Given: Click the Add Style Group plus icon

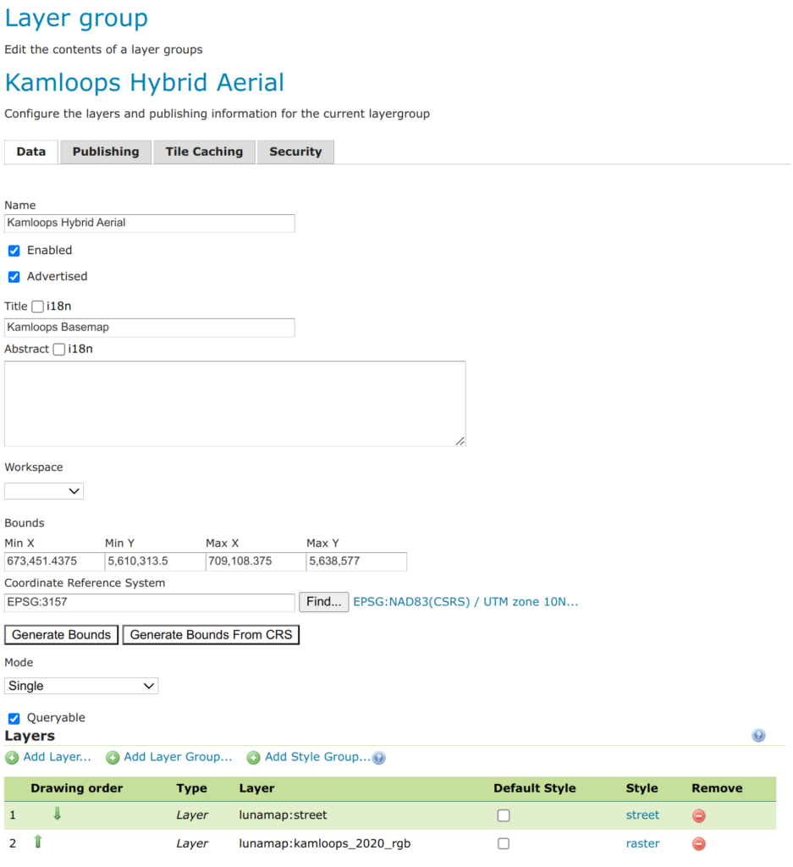Looking at the screenshot, I should point(253,758).
